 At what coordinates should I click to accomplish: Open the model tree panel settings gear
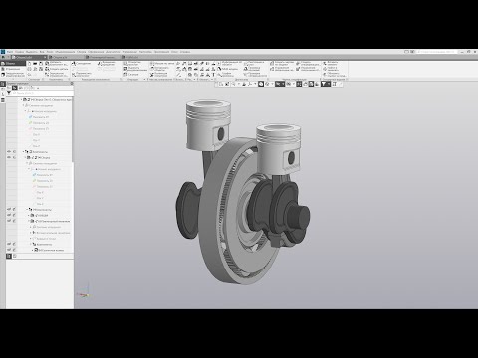(72, 84)
